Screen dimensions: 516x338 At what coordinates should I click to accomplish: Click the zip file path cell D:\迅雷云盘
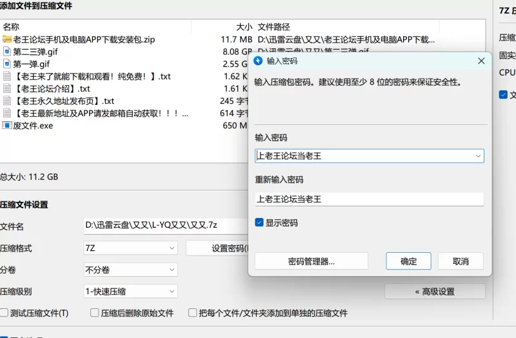click(346, 39)
